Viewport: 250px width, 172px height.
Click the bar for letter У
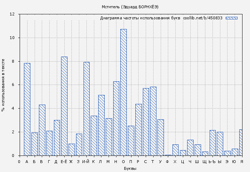tap(161, 138)
